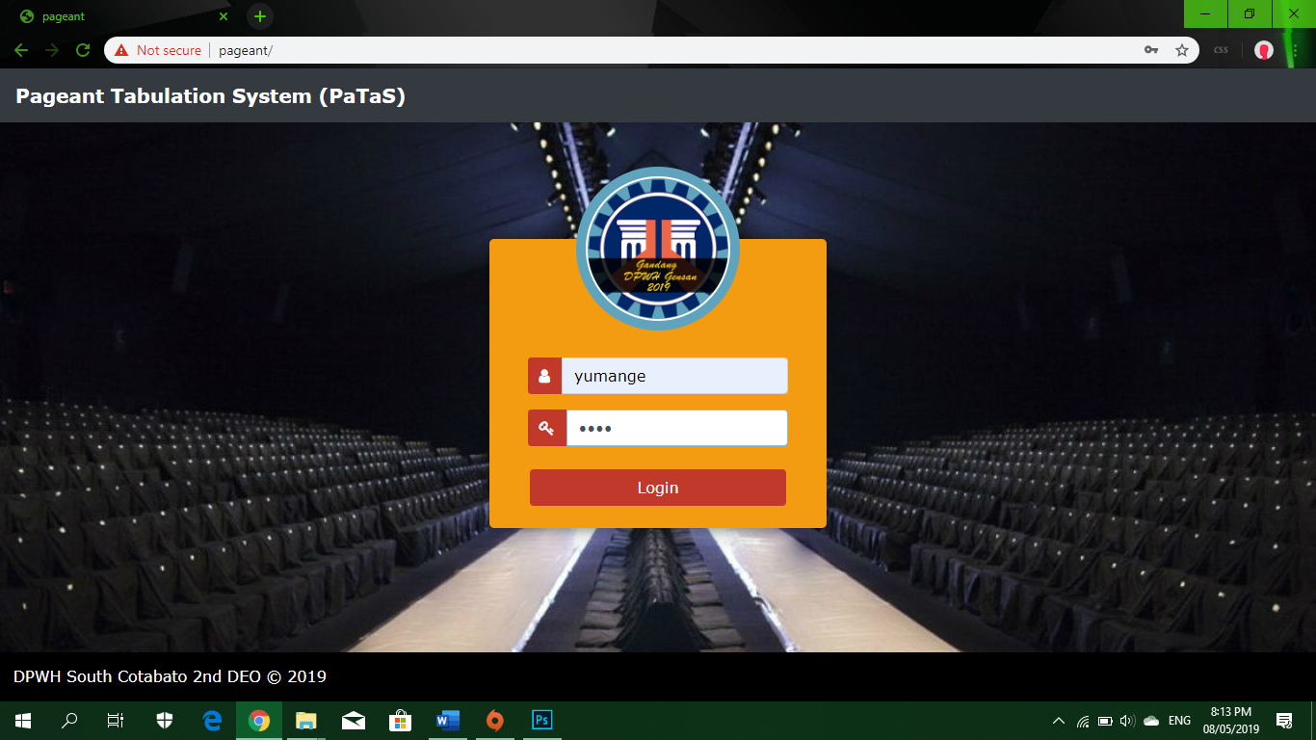The image size is (1316, 740).
Task: Switch the ENG input language
Action: pos(1179,721)
